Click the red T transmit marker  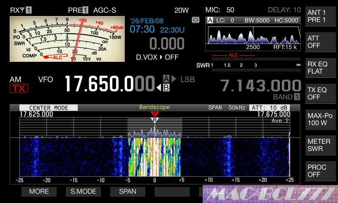(x=155, y=114)
